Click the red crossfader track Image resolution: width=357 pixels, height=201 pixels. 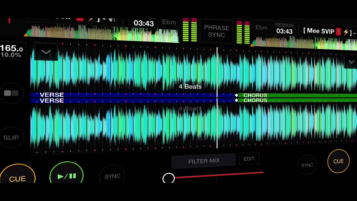pyautogui.click(x=219, y=175)
